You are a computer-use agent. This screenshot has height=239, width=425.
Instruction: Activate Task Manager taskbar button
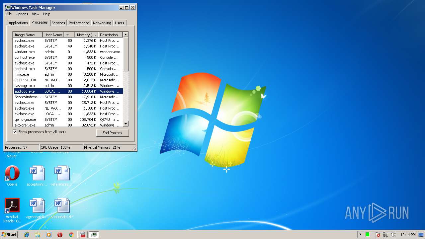tap(94, 235)
